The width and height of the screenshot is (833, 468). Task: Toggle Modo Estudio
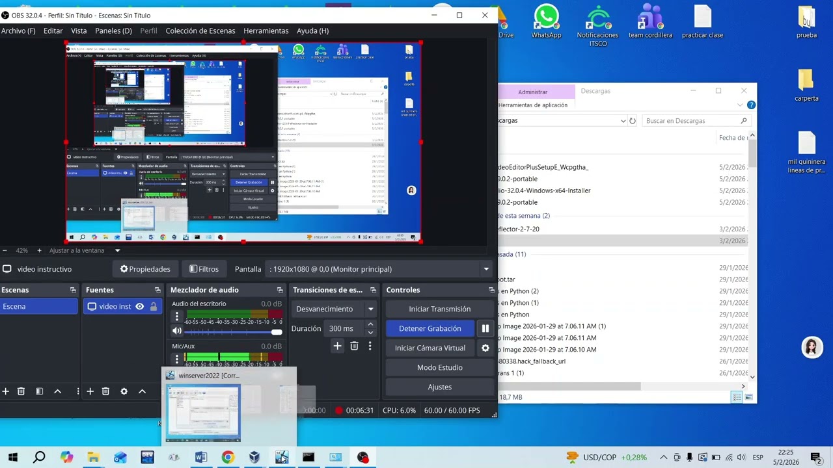[439, 367]
